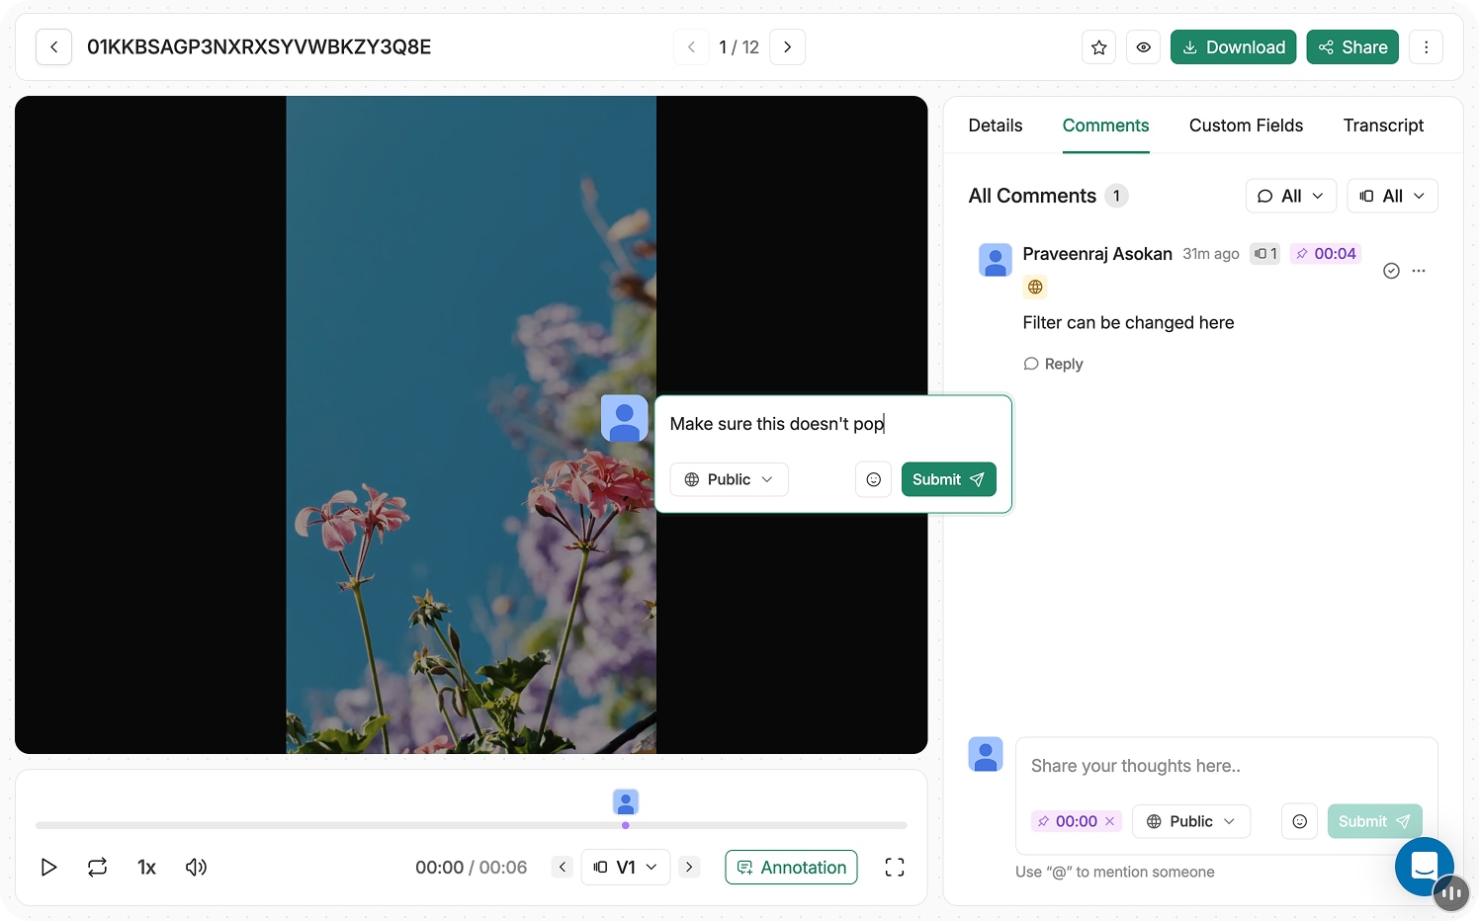The height and width of the screenshot is (921, 1479).
Task: Submit the comment in the side panel
Action: point(1374,821)
